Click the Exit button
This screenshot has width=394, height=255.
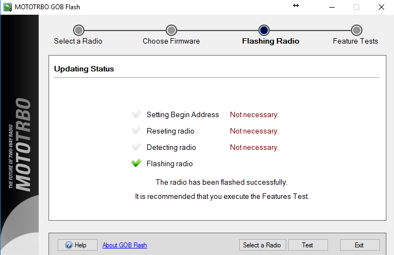tap(360, 245)
